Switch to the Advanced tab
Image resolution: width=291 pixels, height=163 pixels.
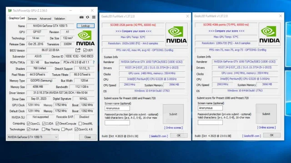pos(45,19)
